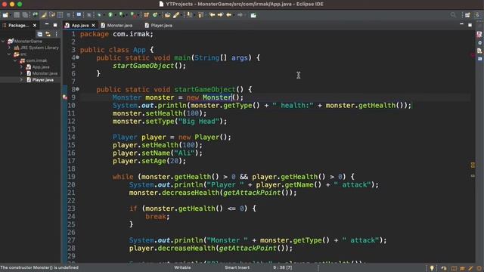The height and width of the screenshot is (272, 484).
Task: Collapse main method fold at line 4
Action: [77, 57]
